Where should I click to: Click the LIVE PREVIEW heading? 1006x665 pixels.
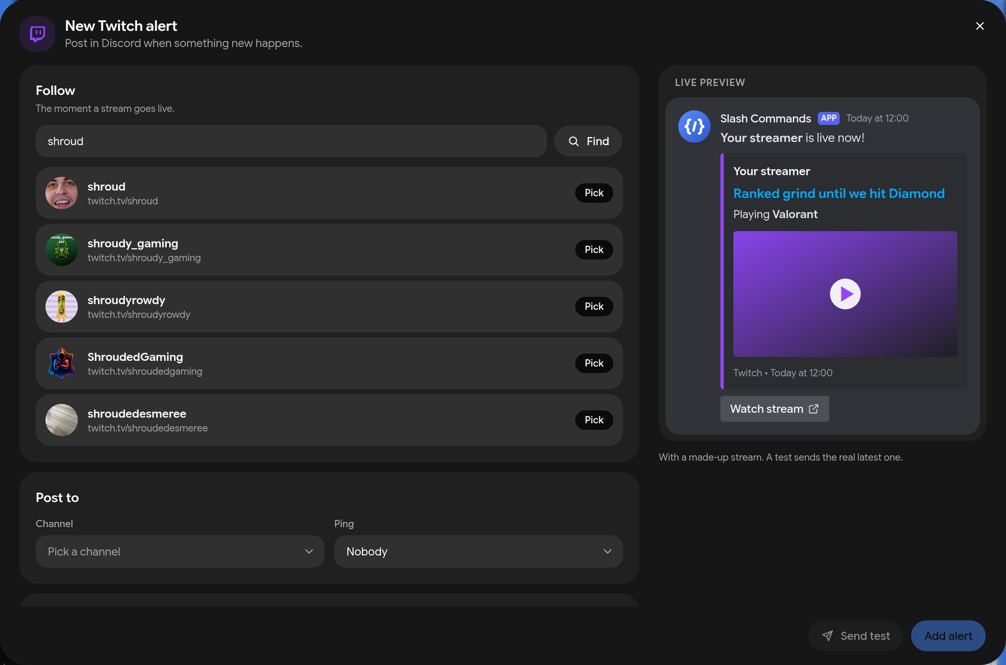(710, 82)
